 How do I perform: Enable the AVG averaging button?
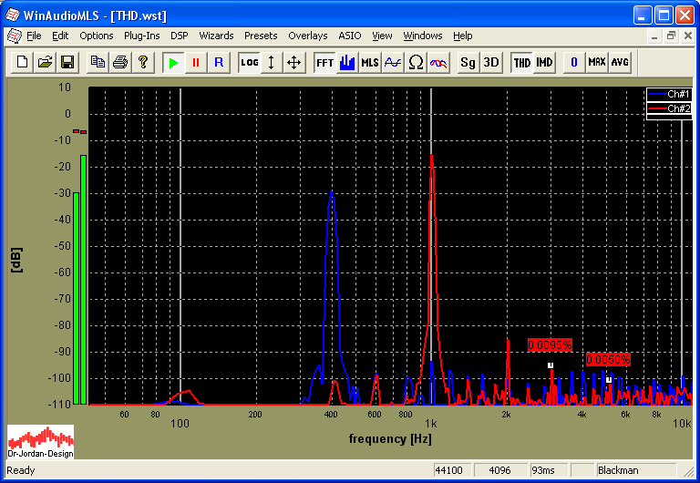click(620, 62)
